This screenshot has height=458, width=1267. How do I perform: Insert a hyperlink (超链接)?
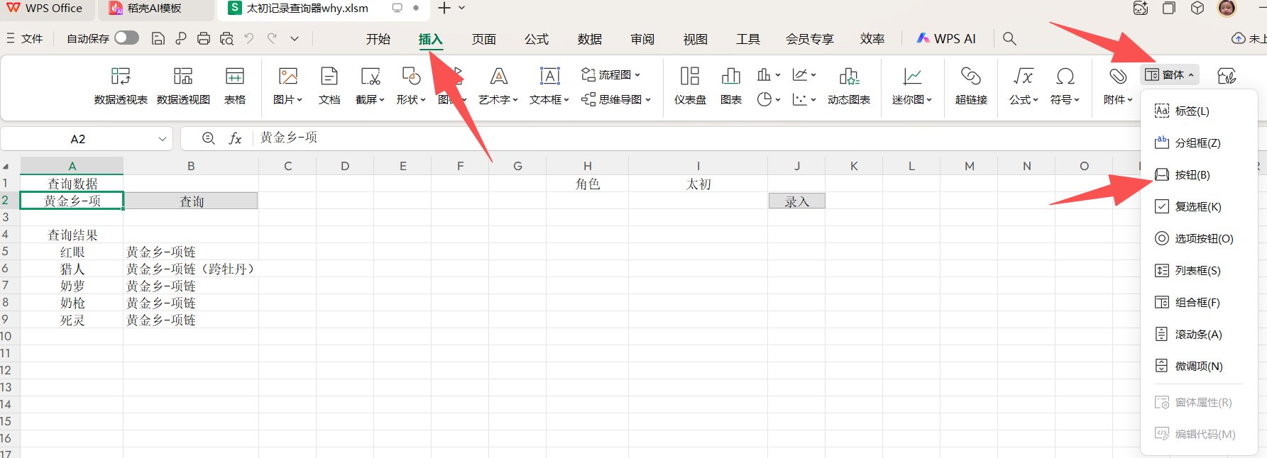click(x=971, y=85)
